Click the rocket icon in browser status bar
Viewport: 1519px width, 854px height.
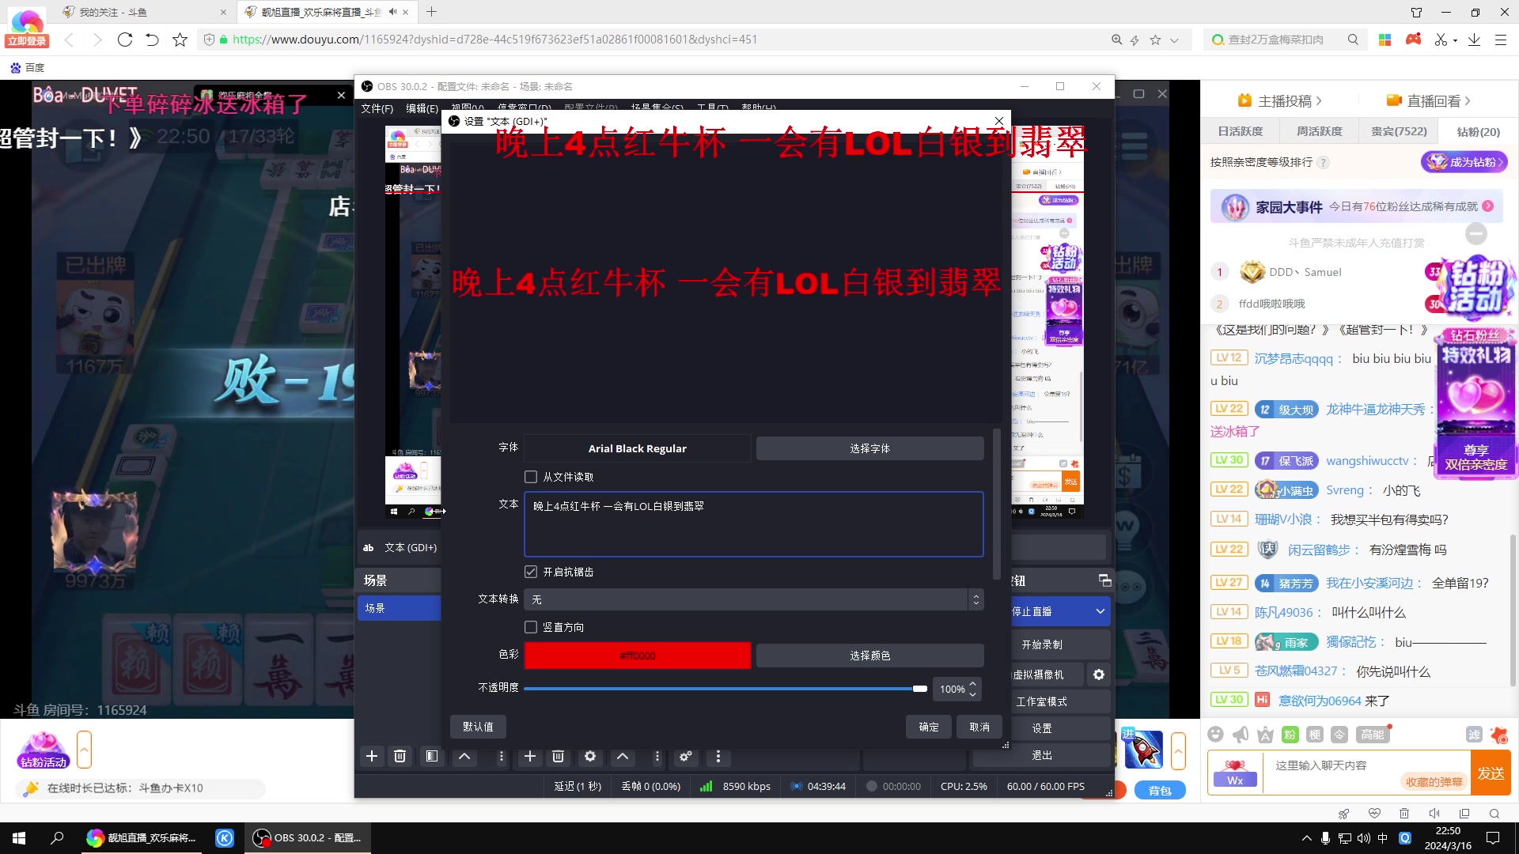(1343, 814)
